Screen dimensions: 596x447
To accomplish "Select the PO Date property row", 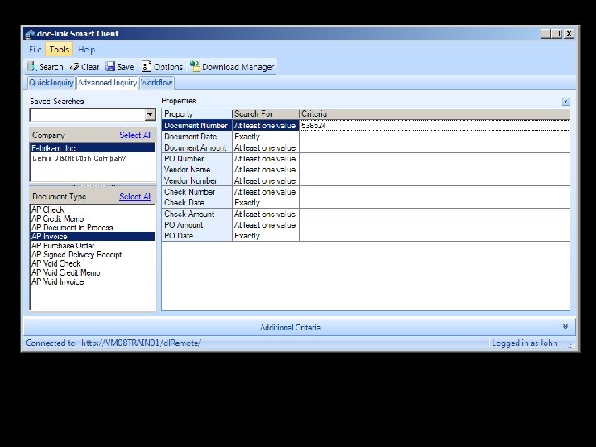I will 197,236.
